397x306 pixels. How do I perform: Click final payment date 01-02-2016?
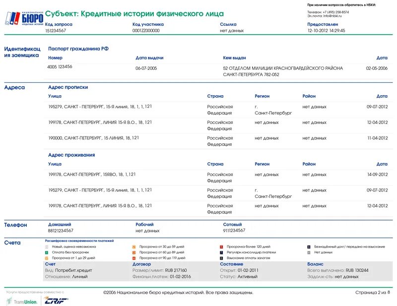180,277
